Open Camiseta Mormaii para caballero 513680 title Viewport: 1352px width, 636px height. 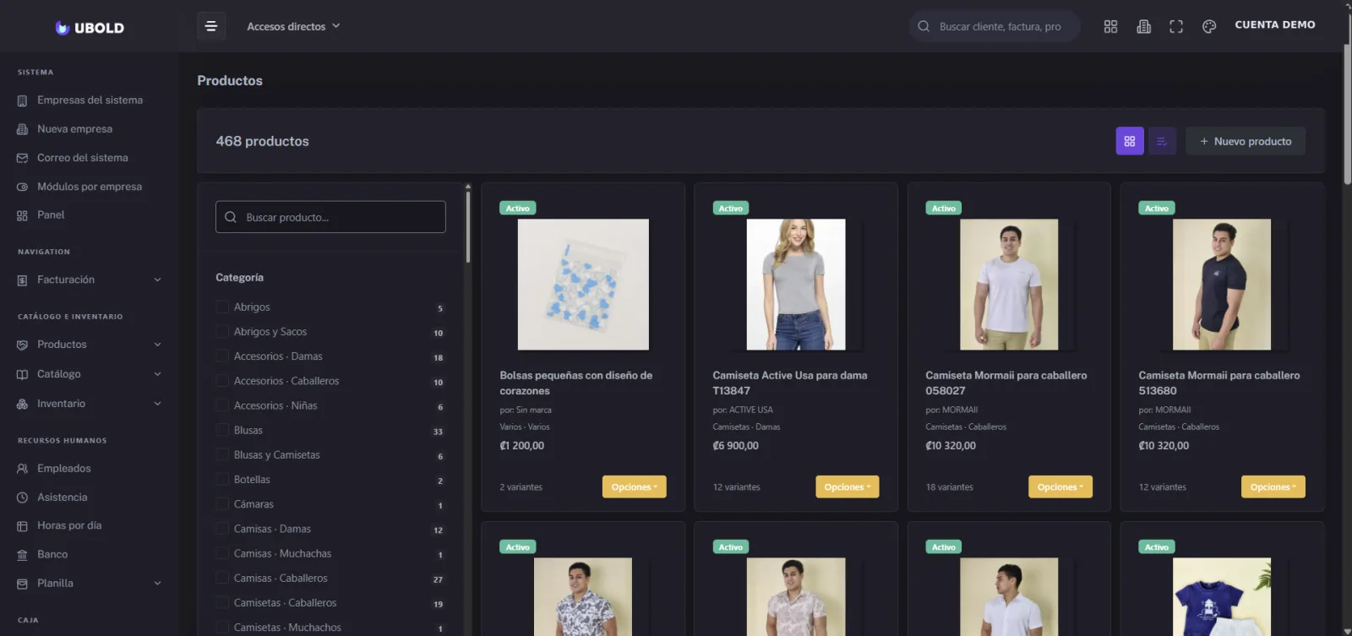click(1218, 383)
